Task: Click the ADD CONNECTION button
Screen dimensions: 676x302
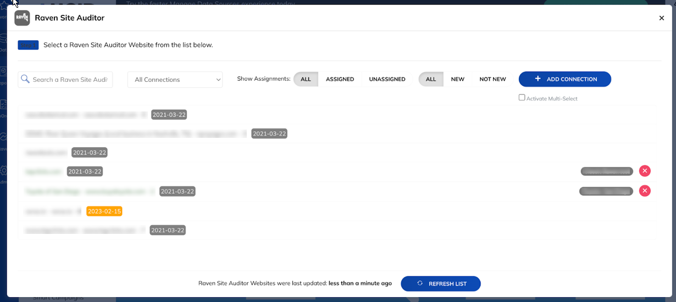Action: [x=565, y=79]
